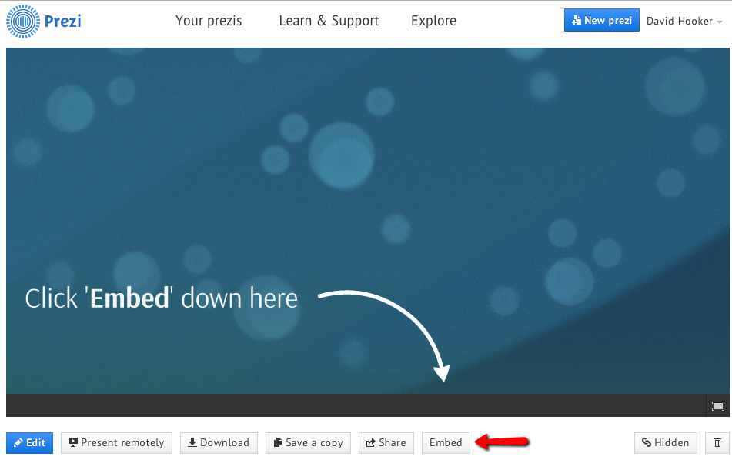Click the Embed button
The height and width of the screenshot is (460, 732).
click(x=446, y=442)
